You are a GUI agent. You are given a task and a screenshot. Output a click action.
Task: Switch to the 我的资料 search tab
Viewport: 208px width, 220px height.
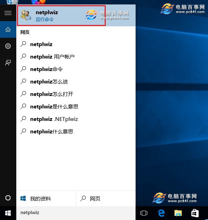tap(46, 199)
